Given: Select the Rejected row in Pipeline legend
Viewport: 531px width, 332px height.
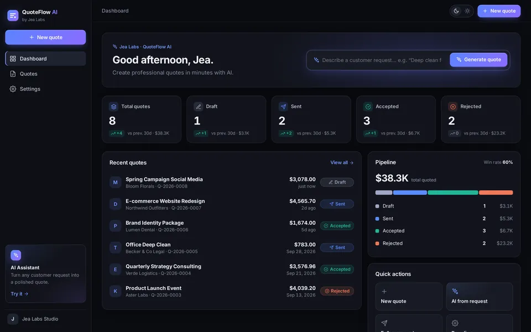Looking at the screenshot, I should [444, 243].
